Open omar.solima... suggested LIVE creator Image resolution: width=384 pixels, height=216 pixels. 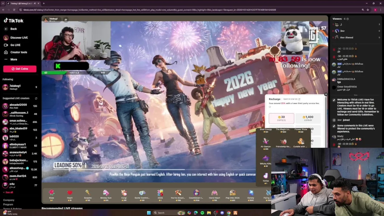(x=20, y=122)
